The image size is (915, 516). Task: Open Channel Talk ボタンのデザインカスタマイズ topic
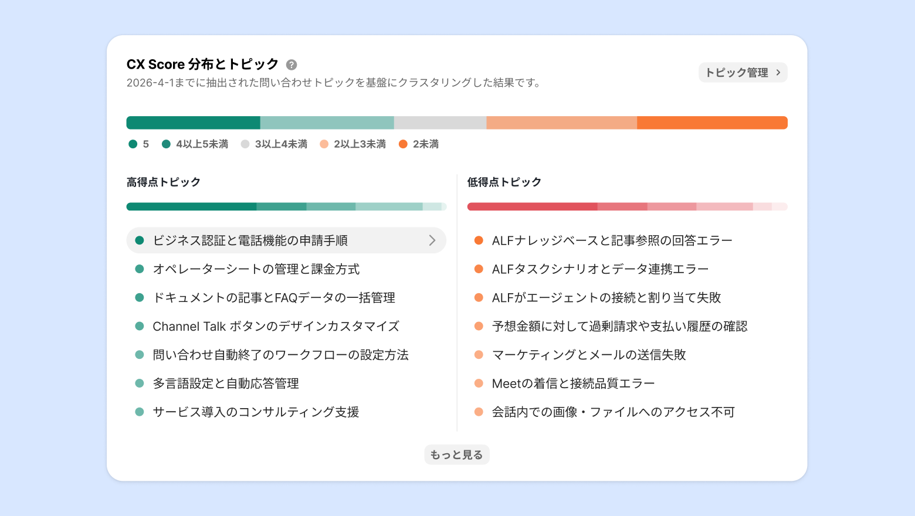click(x=276, y=327)
